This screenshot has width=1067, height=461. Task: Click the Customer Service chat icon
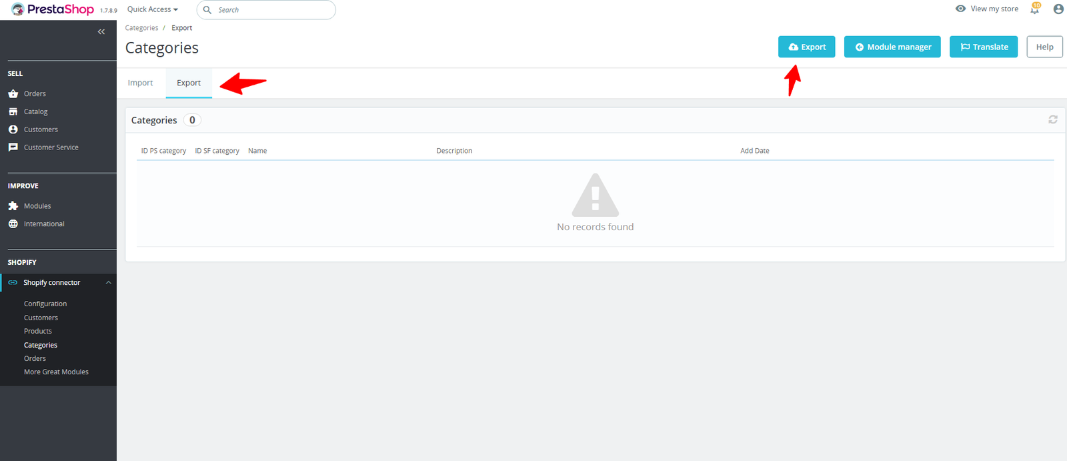click(x=13, y=147)
